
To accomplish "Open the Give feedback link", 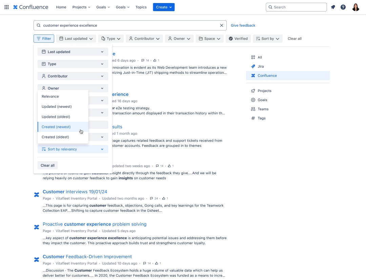I will click(x=243, y=25).
